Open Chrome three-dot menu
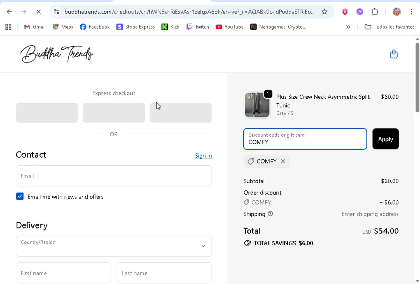This screenshot has width=420, height=284. click(x=411, y=12)
